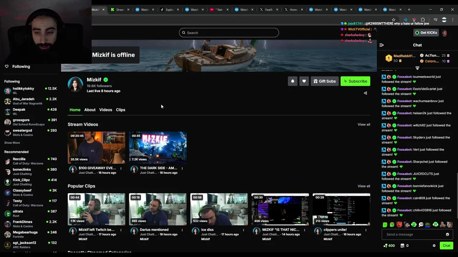Open the browser extensions puzzle icon

tap(423, 20)
